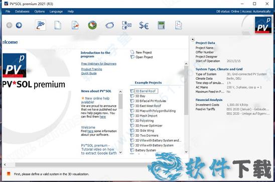Screen dimensions: 275x182
Task: Follow the 'here' link for new help pages
Action: click(x=102, y=117)
